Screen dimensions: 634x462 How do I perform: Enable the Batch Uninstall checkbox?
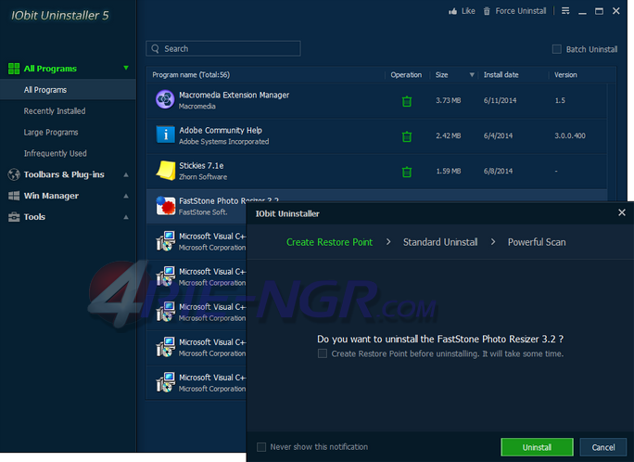[557, 49]
